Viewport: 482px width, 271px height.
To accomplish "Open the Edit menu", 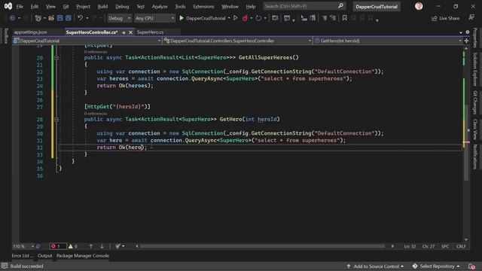I will (35, 6).
